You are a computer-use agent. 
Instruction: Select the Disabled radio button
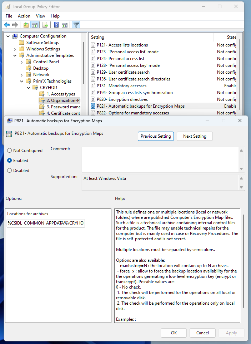[x=10, y=171]
